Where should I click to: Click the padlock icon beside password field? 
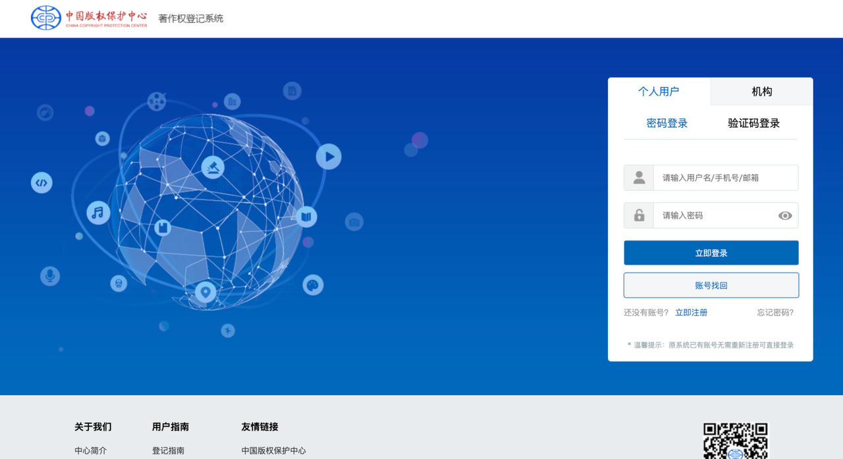pos(639,215)
